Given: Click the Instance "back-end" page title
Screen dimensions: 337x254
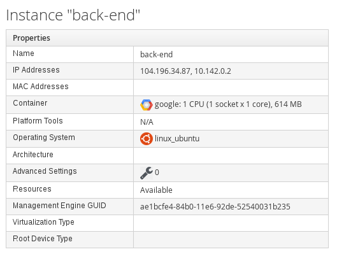Looking at the screenshot, I should (73, 15).
